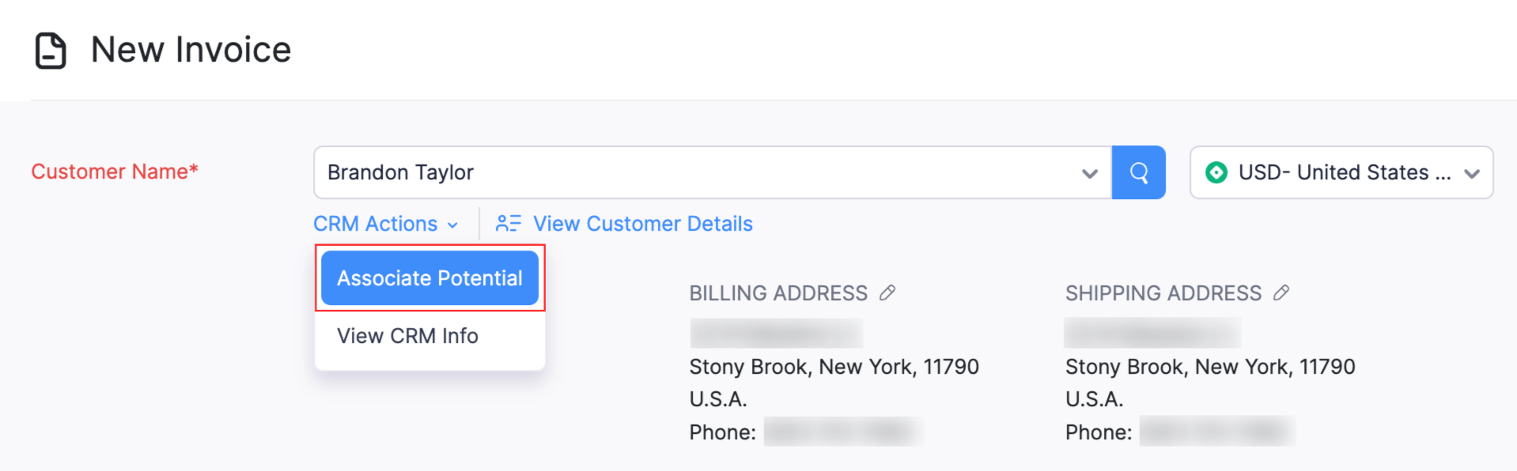
Task: Click the Customer Name required label
Action: [114, 171]
